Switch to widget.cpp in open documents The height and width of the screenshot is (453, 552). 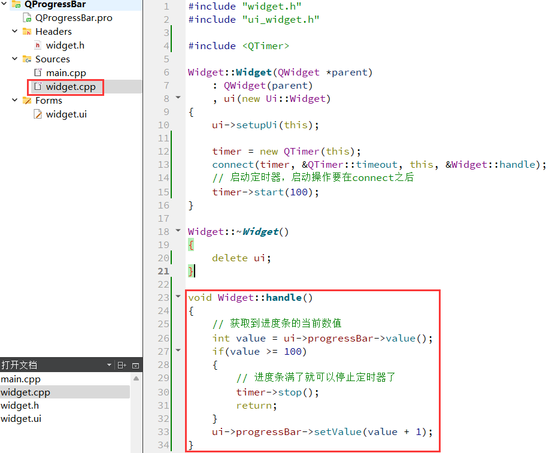[x=25, y=392]
